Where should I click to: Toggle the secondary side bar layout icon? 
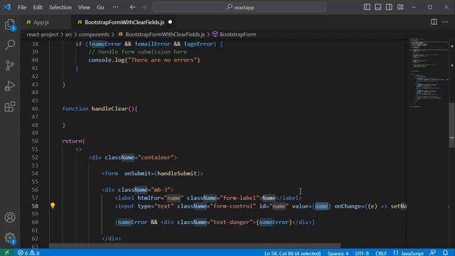[x=389, y=7]
